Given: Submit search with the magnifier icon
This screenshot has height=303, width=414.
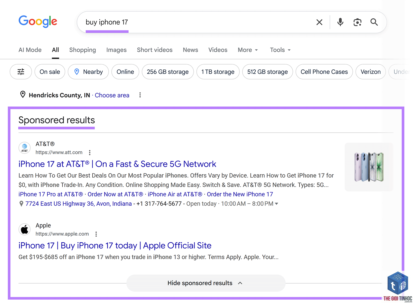Looking at the screenshot, I should pos(374,22).
